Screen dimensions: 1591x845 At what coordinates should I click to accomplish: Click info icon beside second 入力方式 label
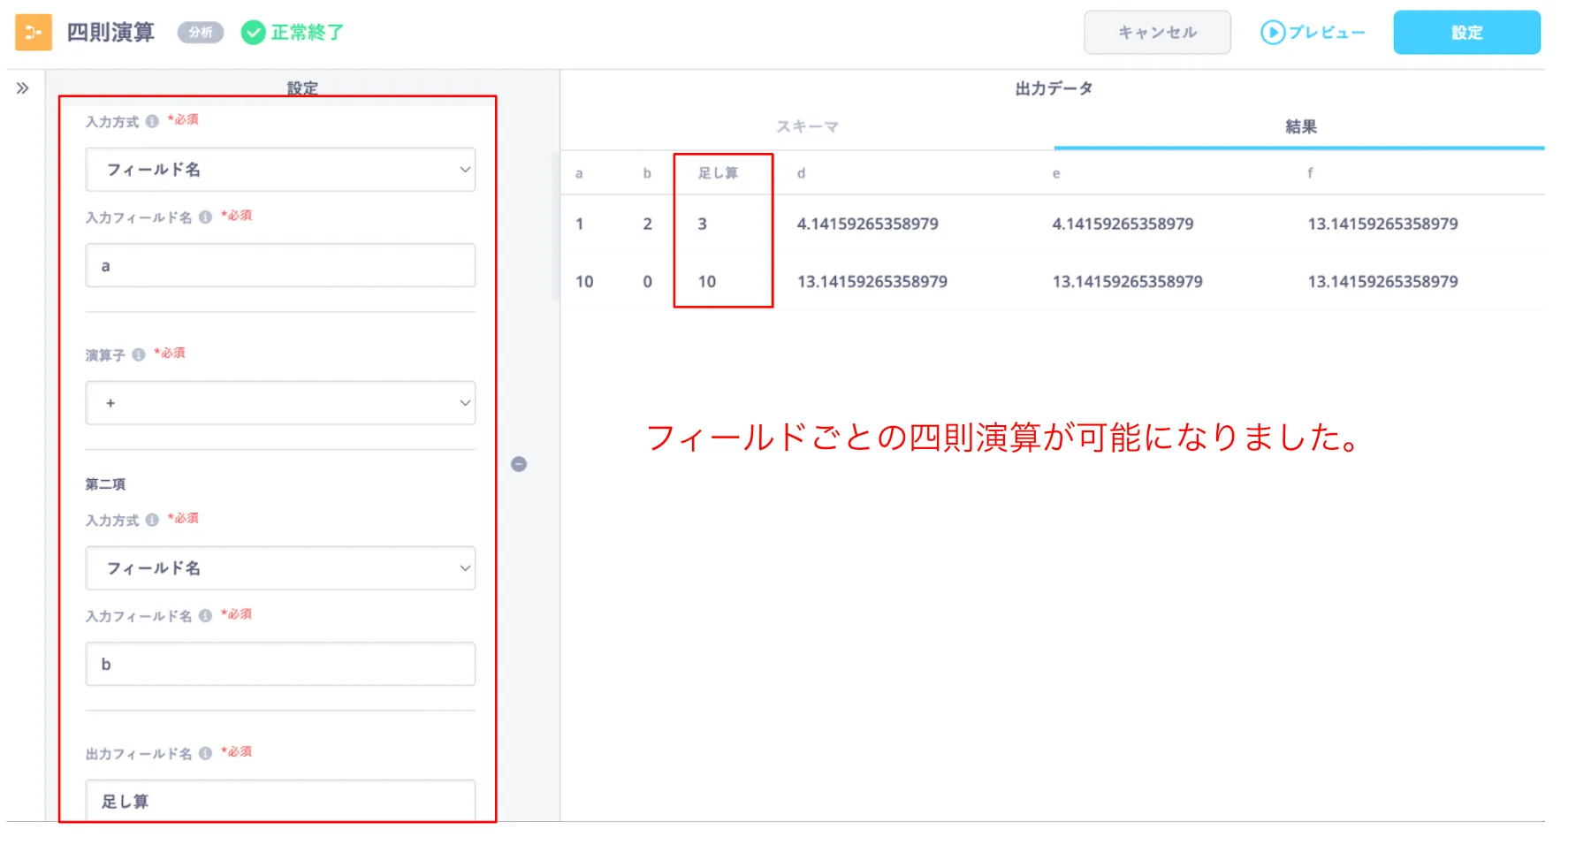click(152, 521)
